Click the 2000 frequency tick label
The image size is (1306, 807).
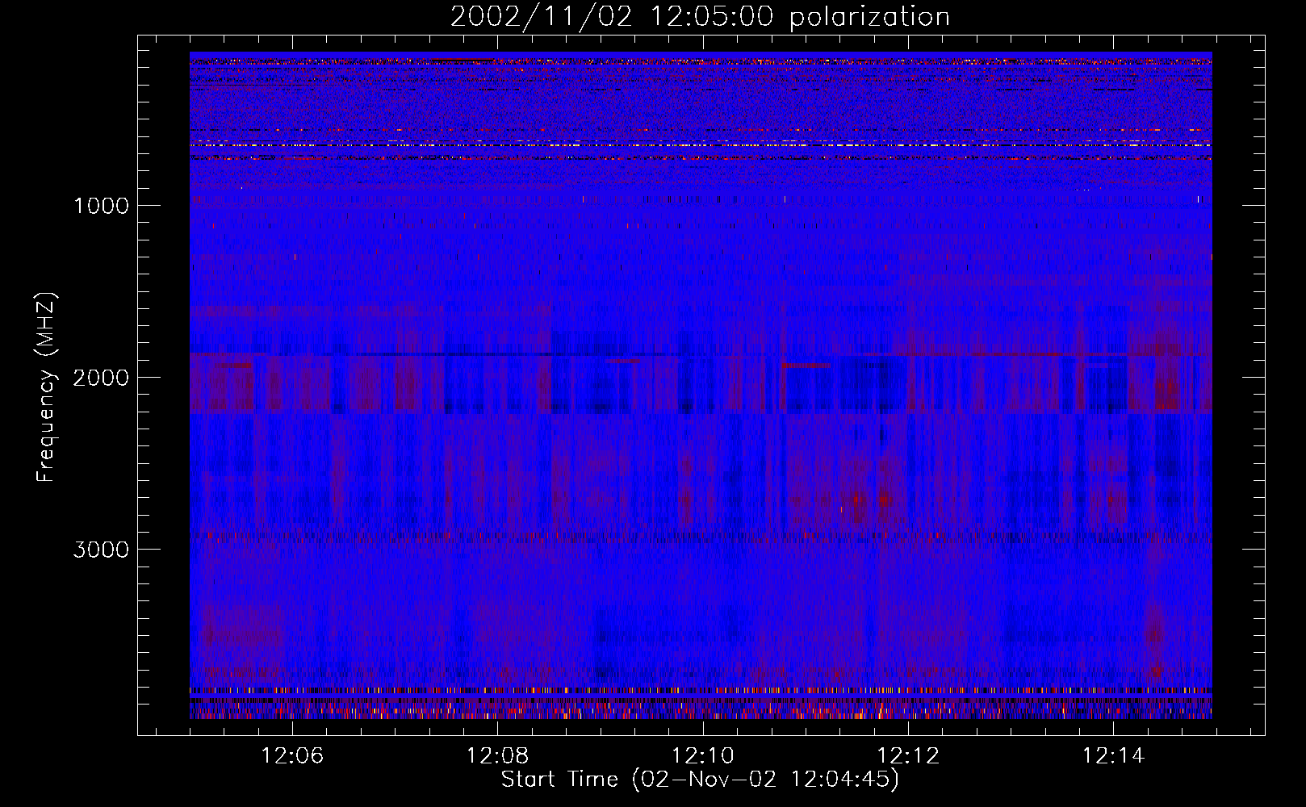tap(101, 378)
